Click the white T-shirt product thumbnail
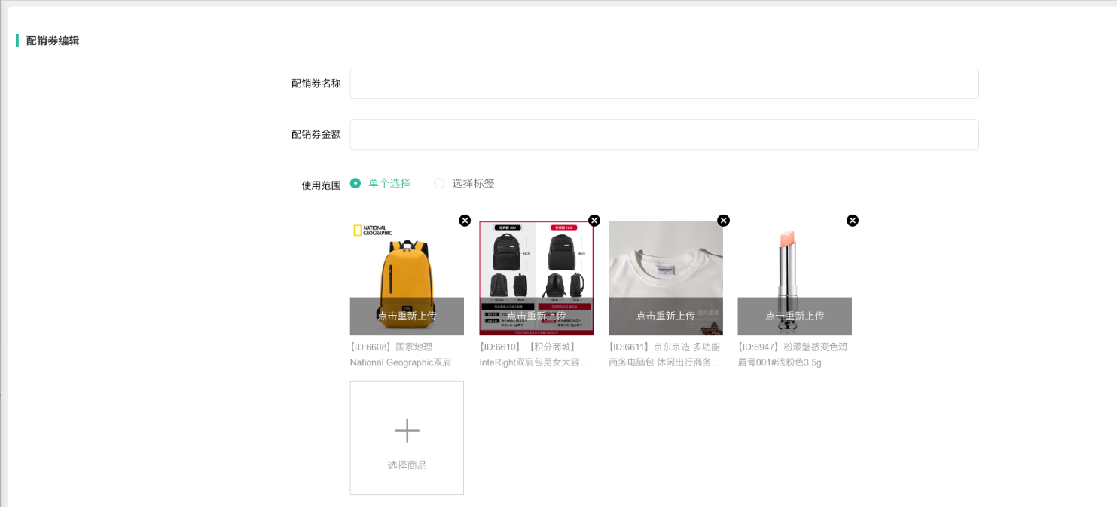The image size is (1117, 507). [665, 260]
